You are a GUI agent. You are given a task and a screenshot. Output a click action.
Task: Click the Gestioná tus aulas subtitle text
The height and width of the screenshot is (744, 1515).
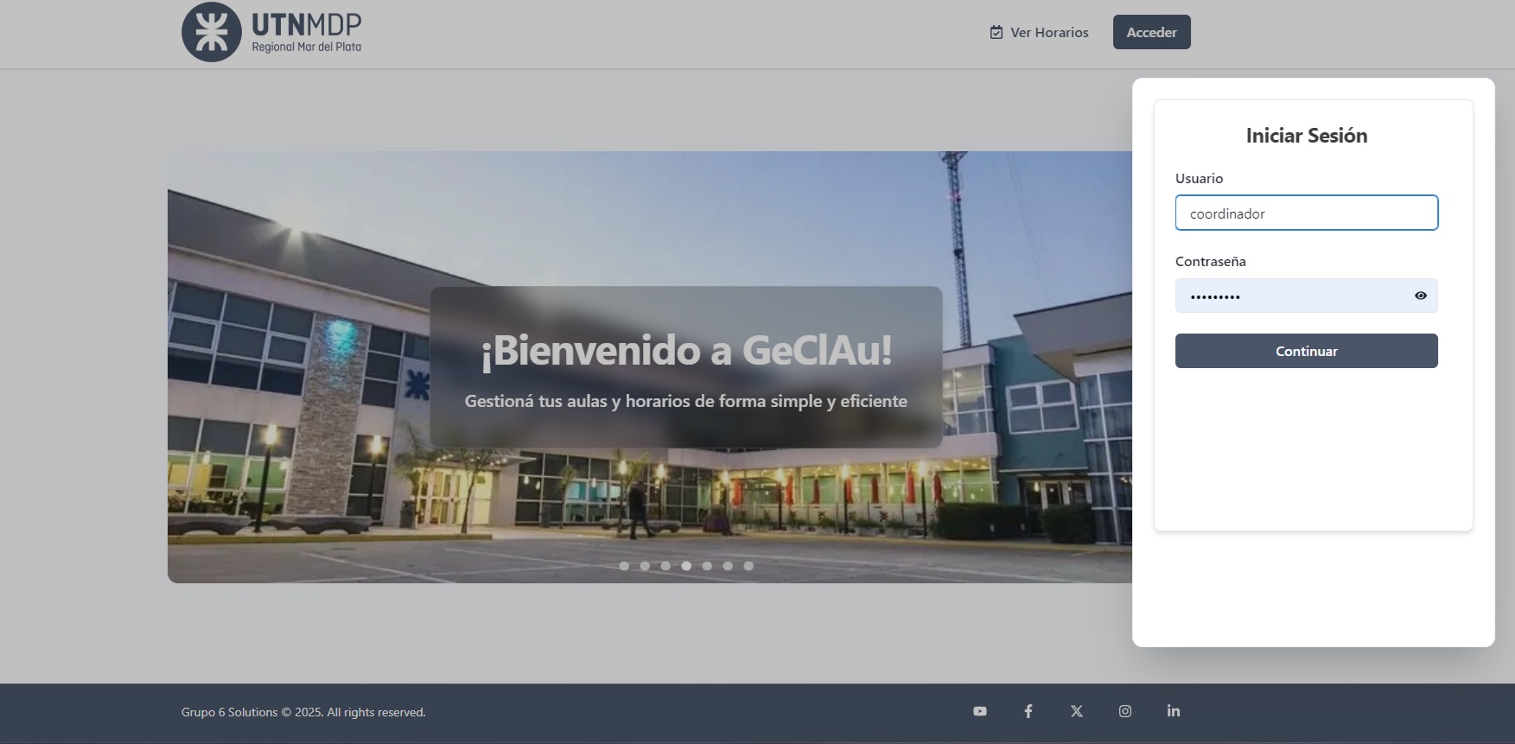tap(686, 401)
